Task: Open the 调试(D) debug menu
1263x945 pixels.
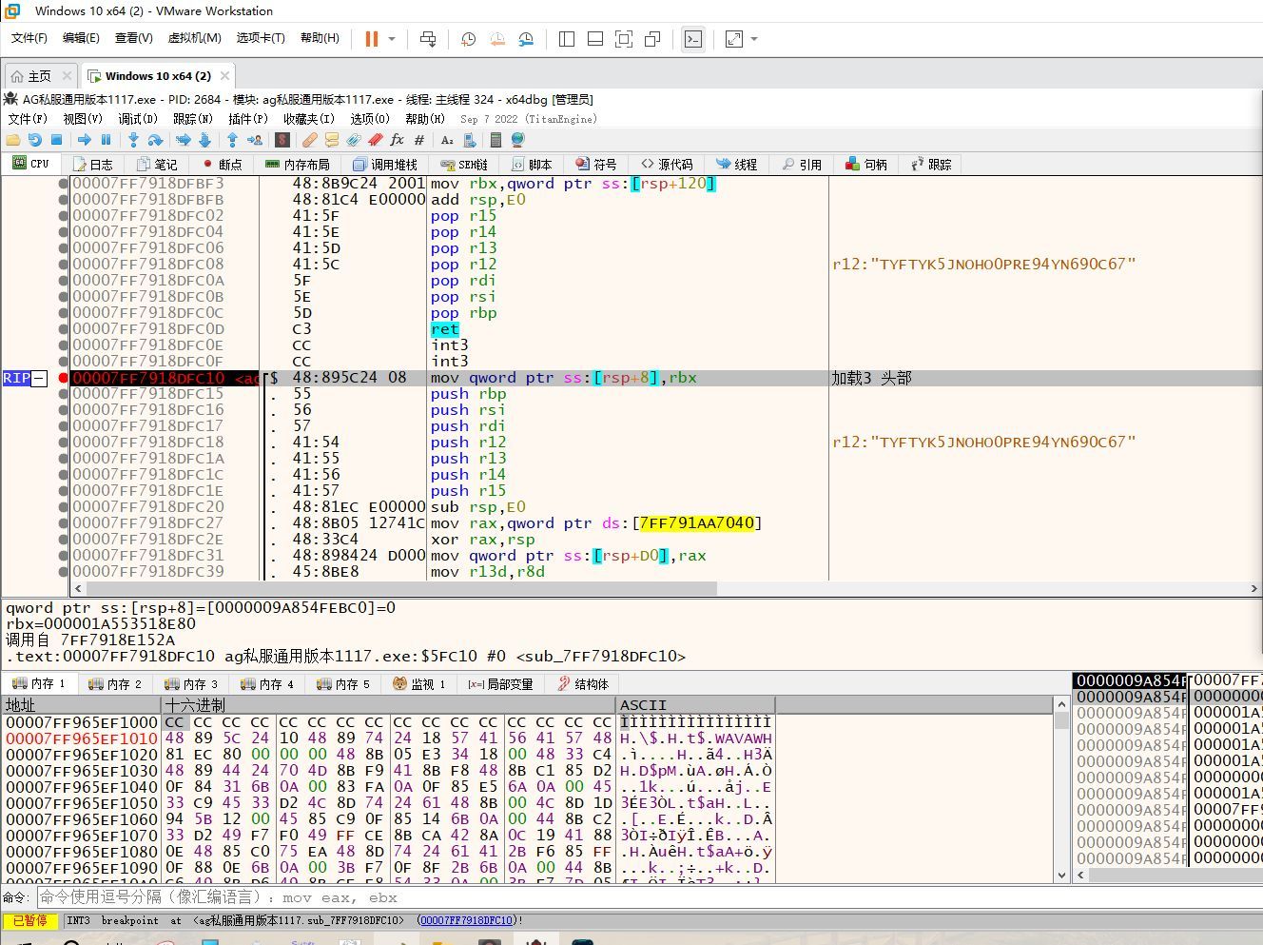Action: [138, 119]
